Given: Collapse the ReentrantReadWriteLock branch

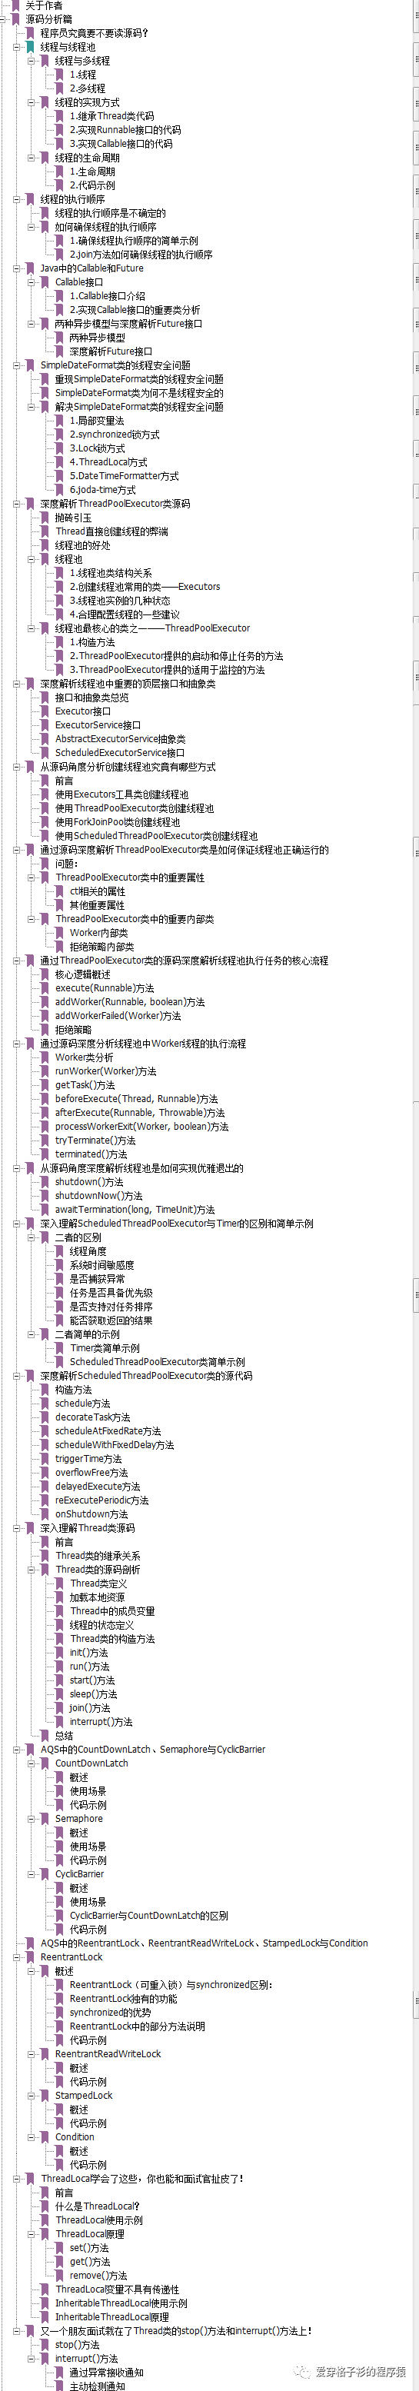Looking at the screenshot, I should coord(31,2053).
